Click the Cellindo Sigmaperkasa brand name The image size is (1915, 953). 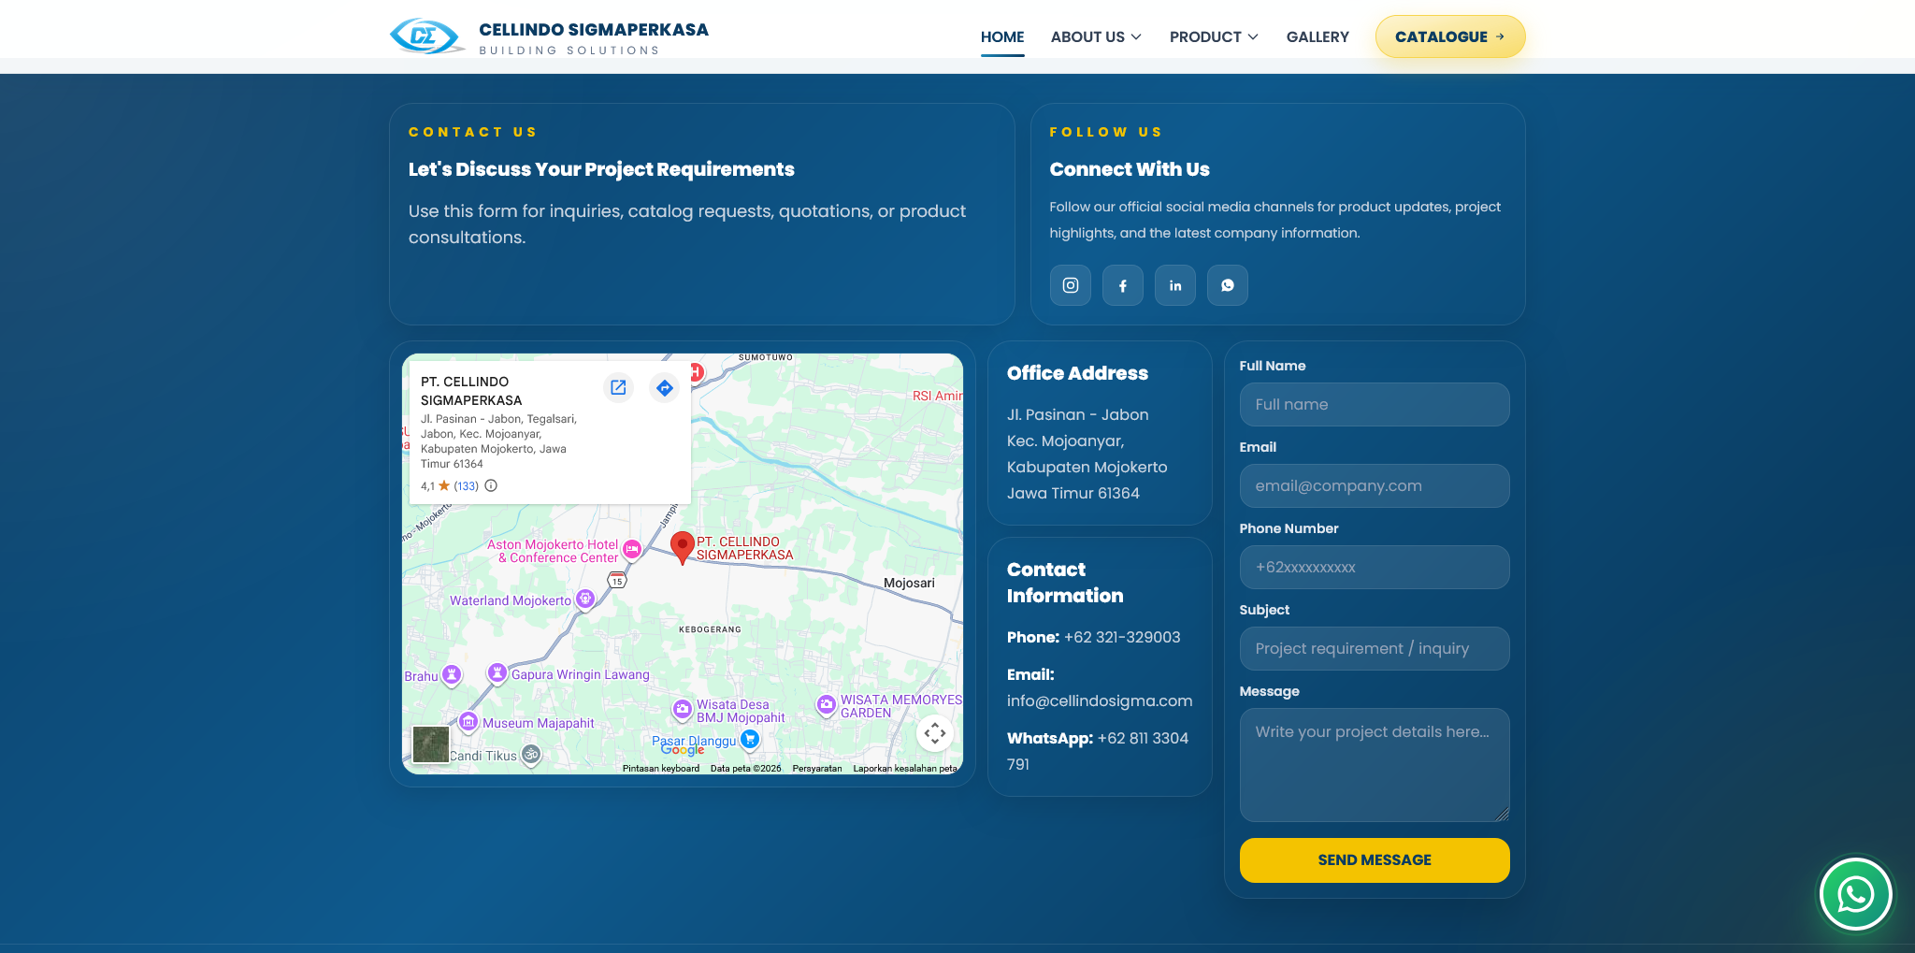pyautogui.click(x=594, y=30)
